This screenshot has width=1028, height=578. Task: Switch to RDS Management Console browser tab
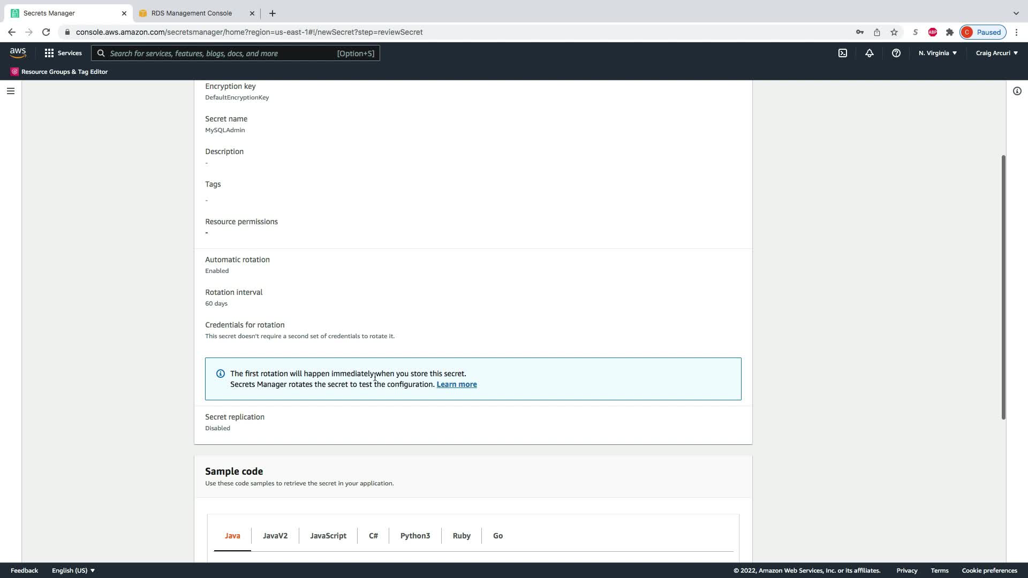point(192,13)
